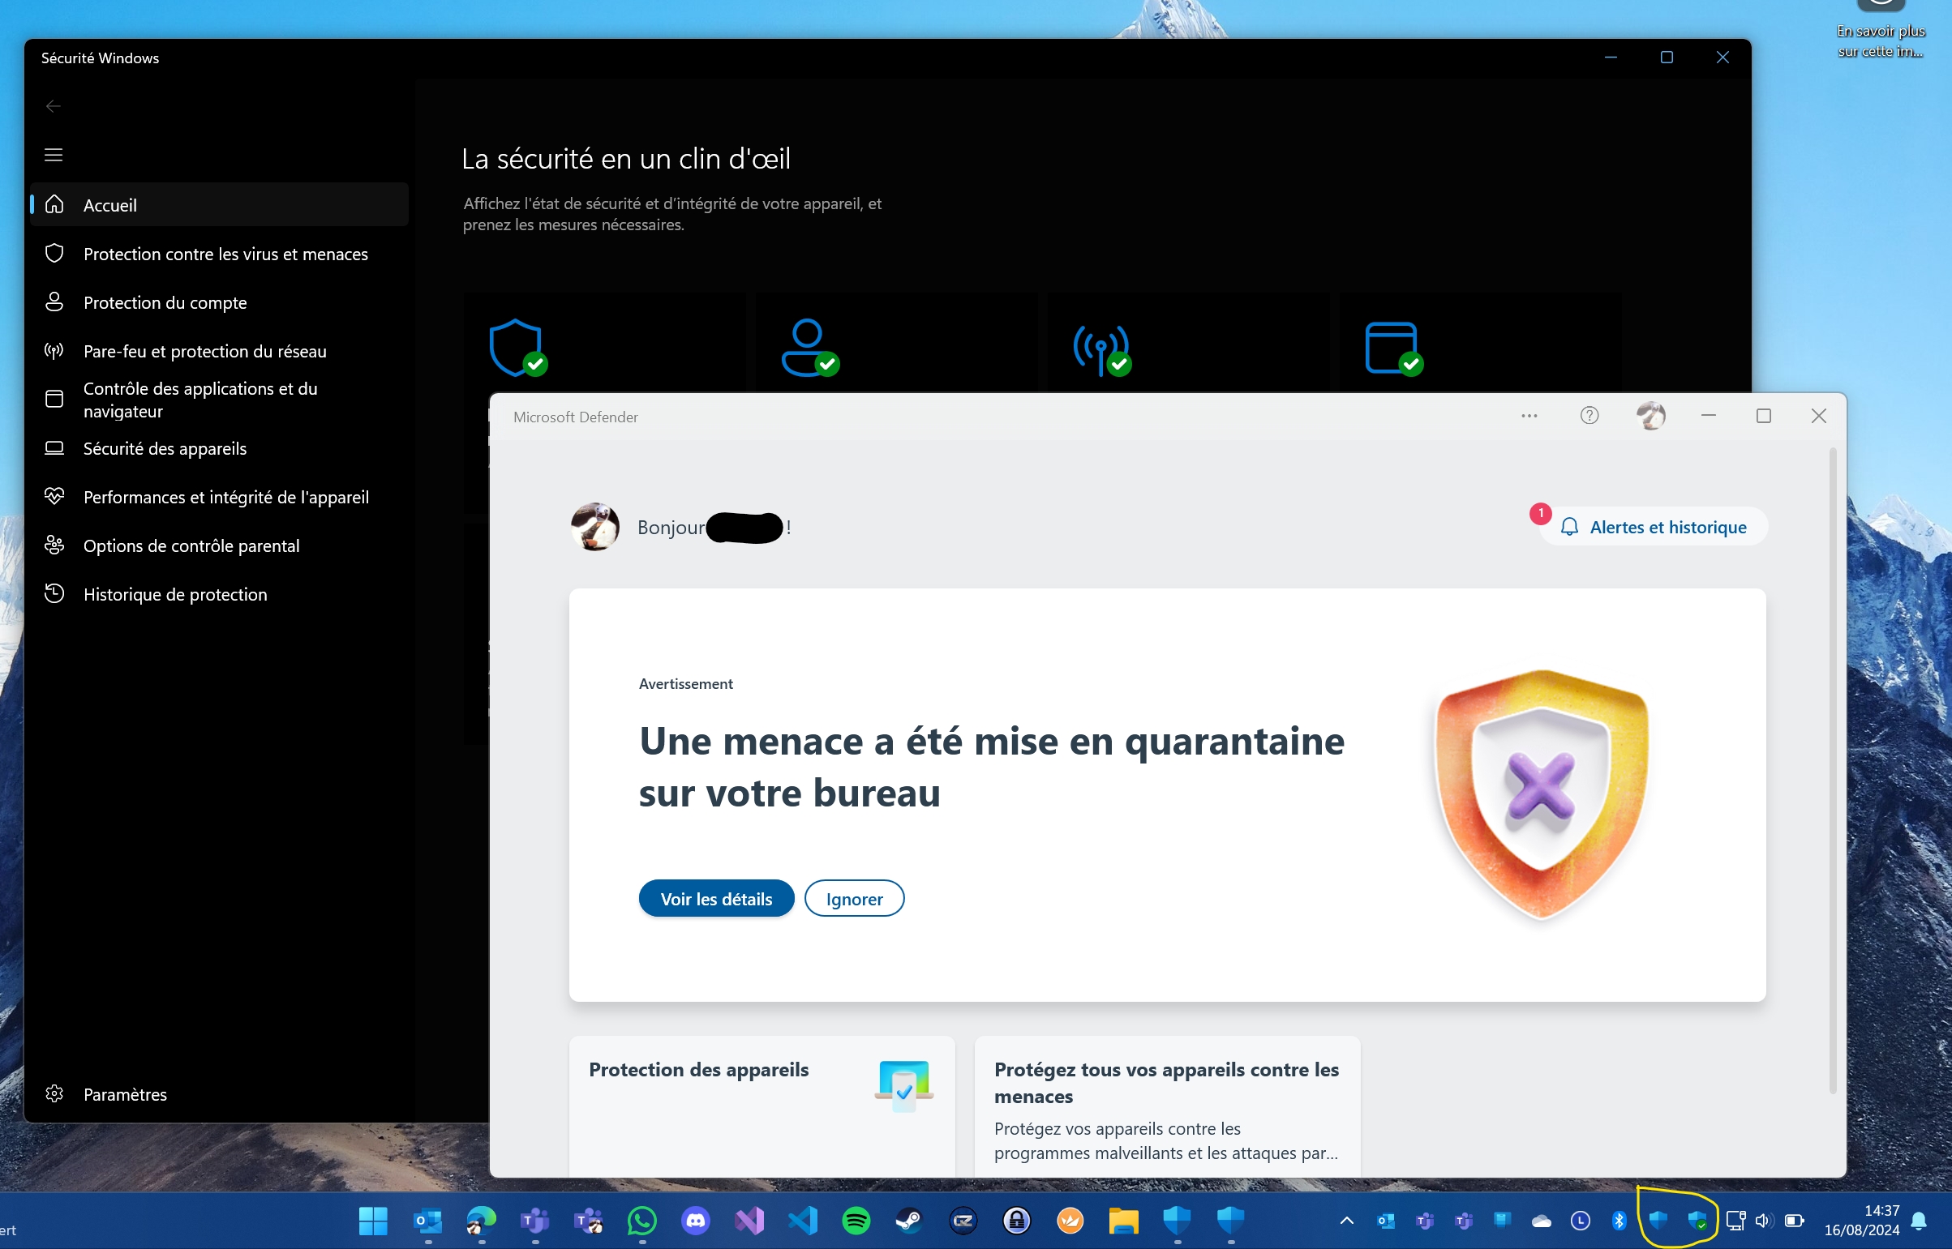Screen dimensions: 1952x1249
Task: Open Historique de protection
Action: pyautogui.click(x=174, y=594)
